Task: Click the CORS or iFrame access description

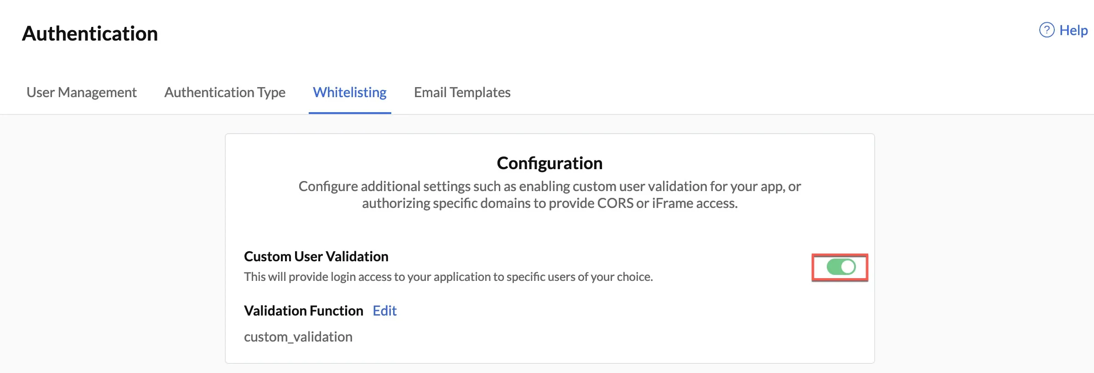Action: (x=550, y=195)
